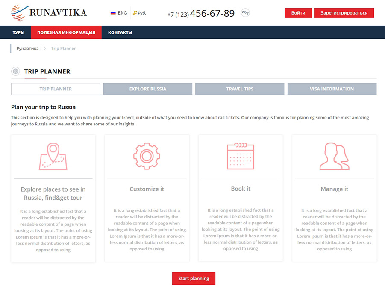Click the Russian flag language icon
Viewport: 385px width, 291px height.
[113, 13]
